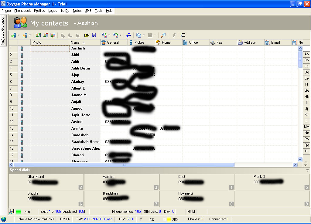Open the To-Do menu
The image size is (311, 224).
click(65, 11)
